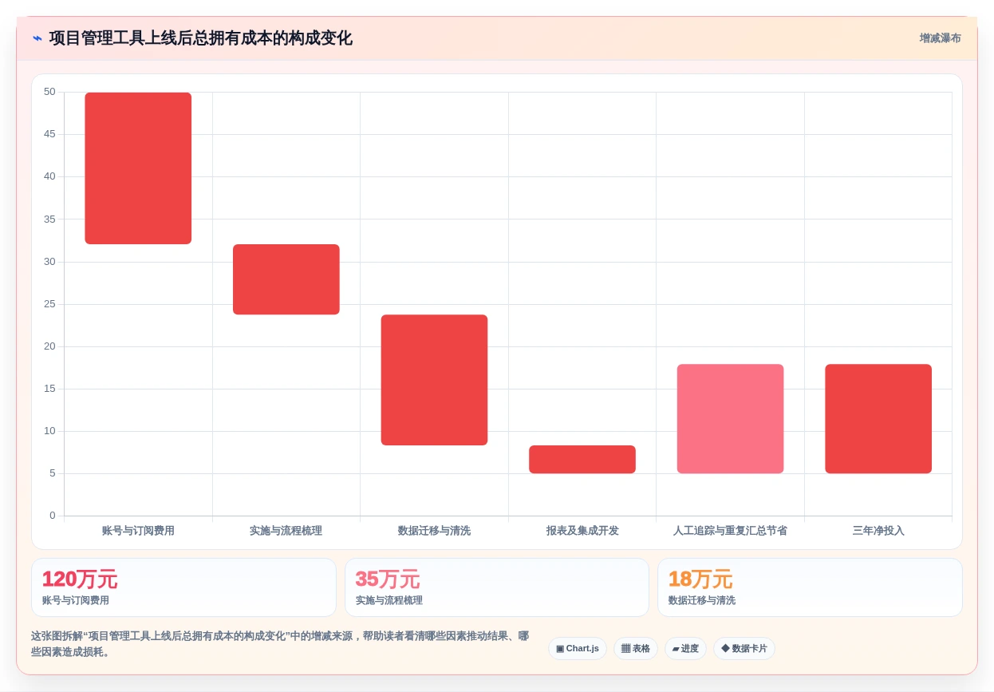Click the y-axis value 0
994x692 pixels.
pos(53,516)
